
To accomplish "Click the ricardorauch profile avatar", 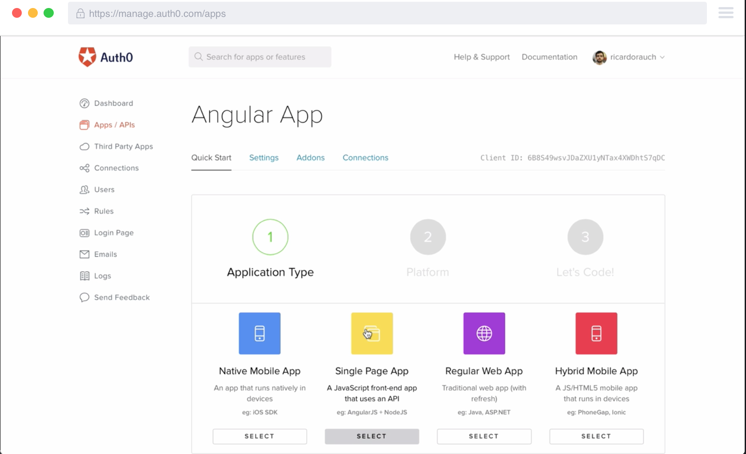I will [599, 57].
